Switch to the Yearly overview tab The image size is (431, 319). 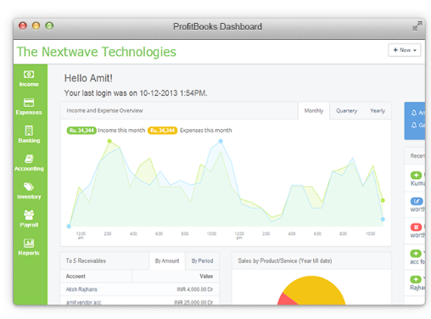(378, 111)
